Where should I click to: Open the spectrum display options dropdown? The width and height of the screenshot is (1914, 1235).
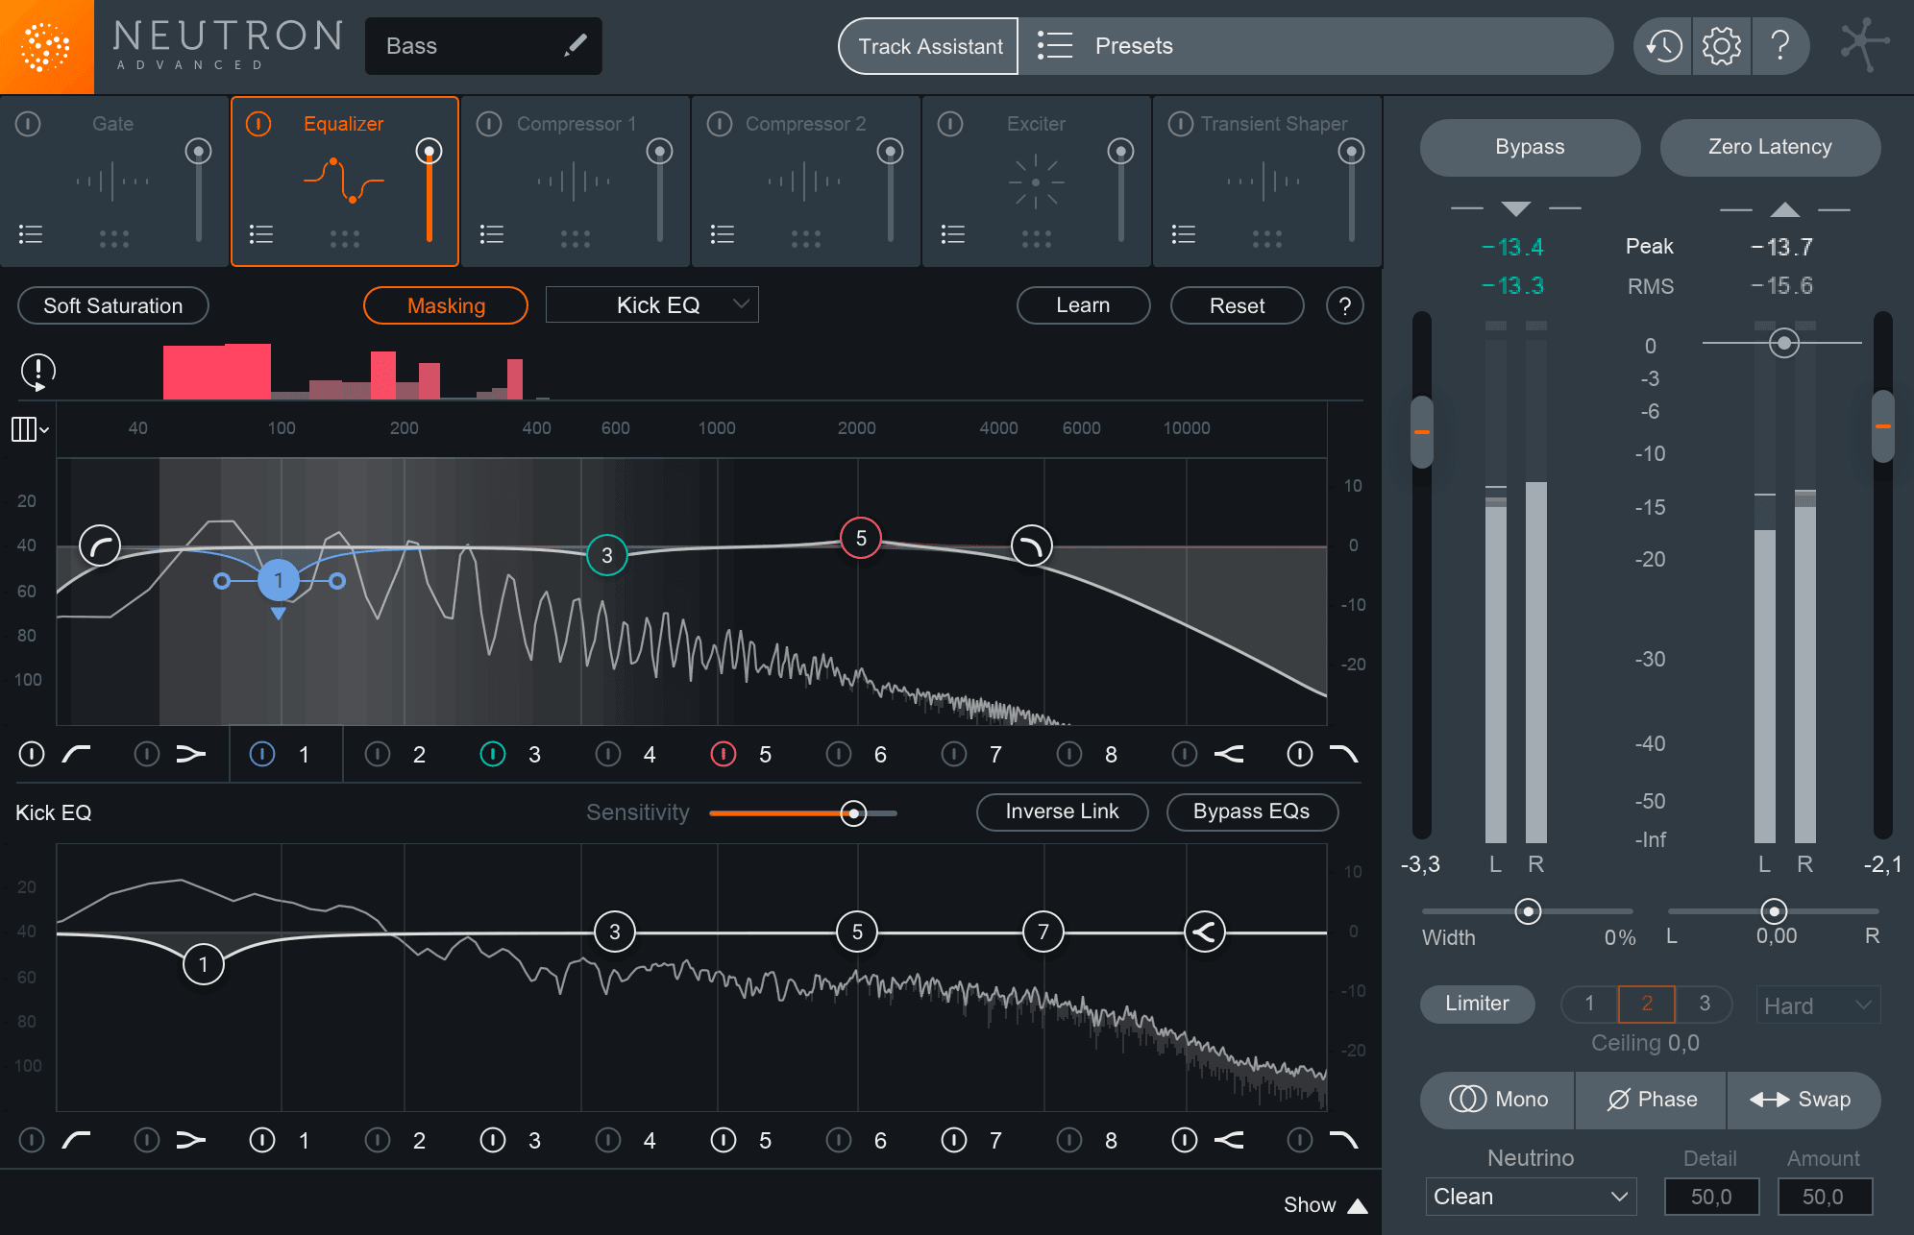pyautogui.click(x=30, y=429)
